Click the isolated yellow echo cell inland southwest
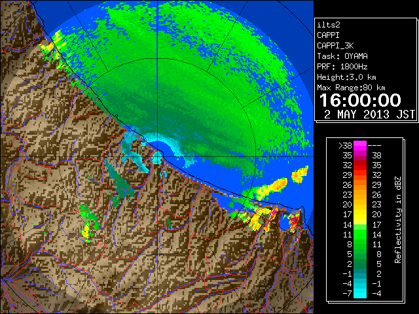 (x=86, y=232)
